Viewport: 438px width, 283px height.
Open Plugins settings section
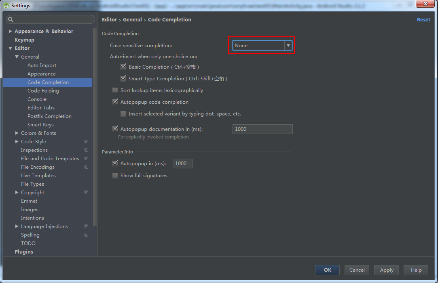24,252
